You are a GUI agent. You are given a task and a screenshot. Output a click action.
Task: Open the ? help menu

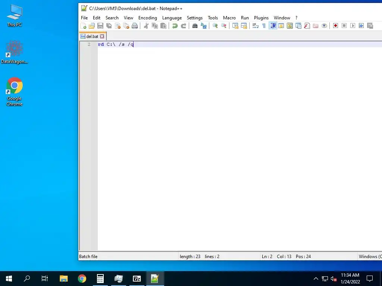tap(296, 18)
